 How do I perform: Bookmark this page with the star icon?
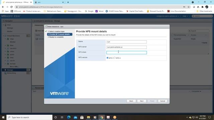point(189,7)
